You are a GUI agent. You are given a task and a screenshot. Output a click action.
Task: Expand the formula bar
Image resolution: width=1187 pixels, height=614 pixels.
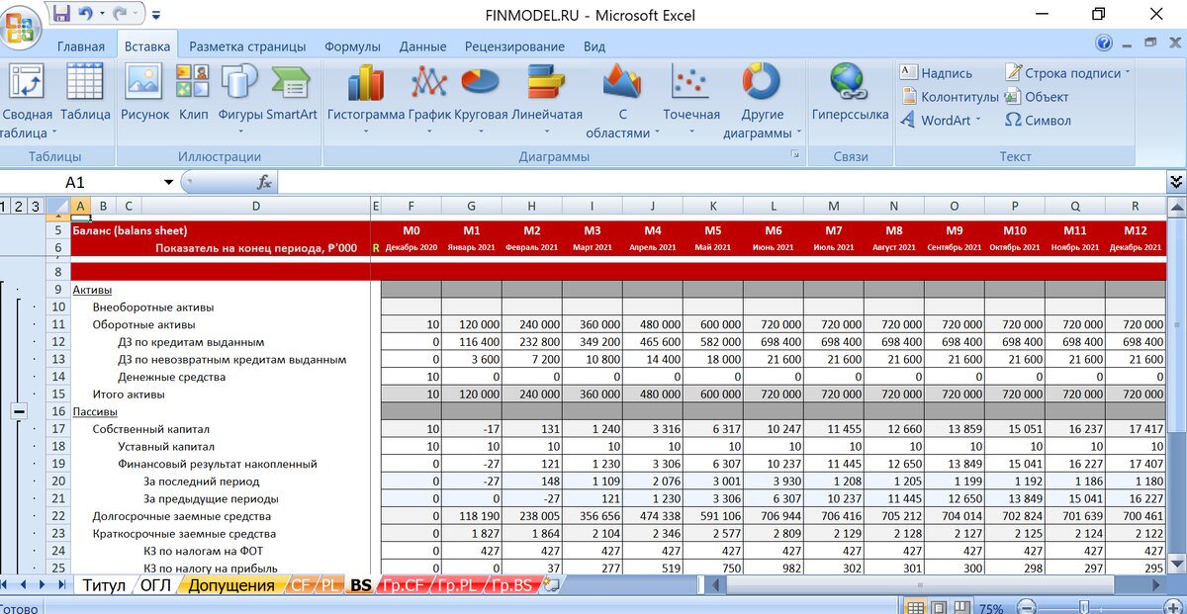click(x=1176, y=182)
